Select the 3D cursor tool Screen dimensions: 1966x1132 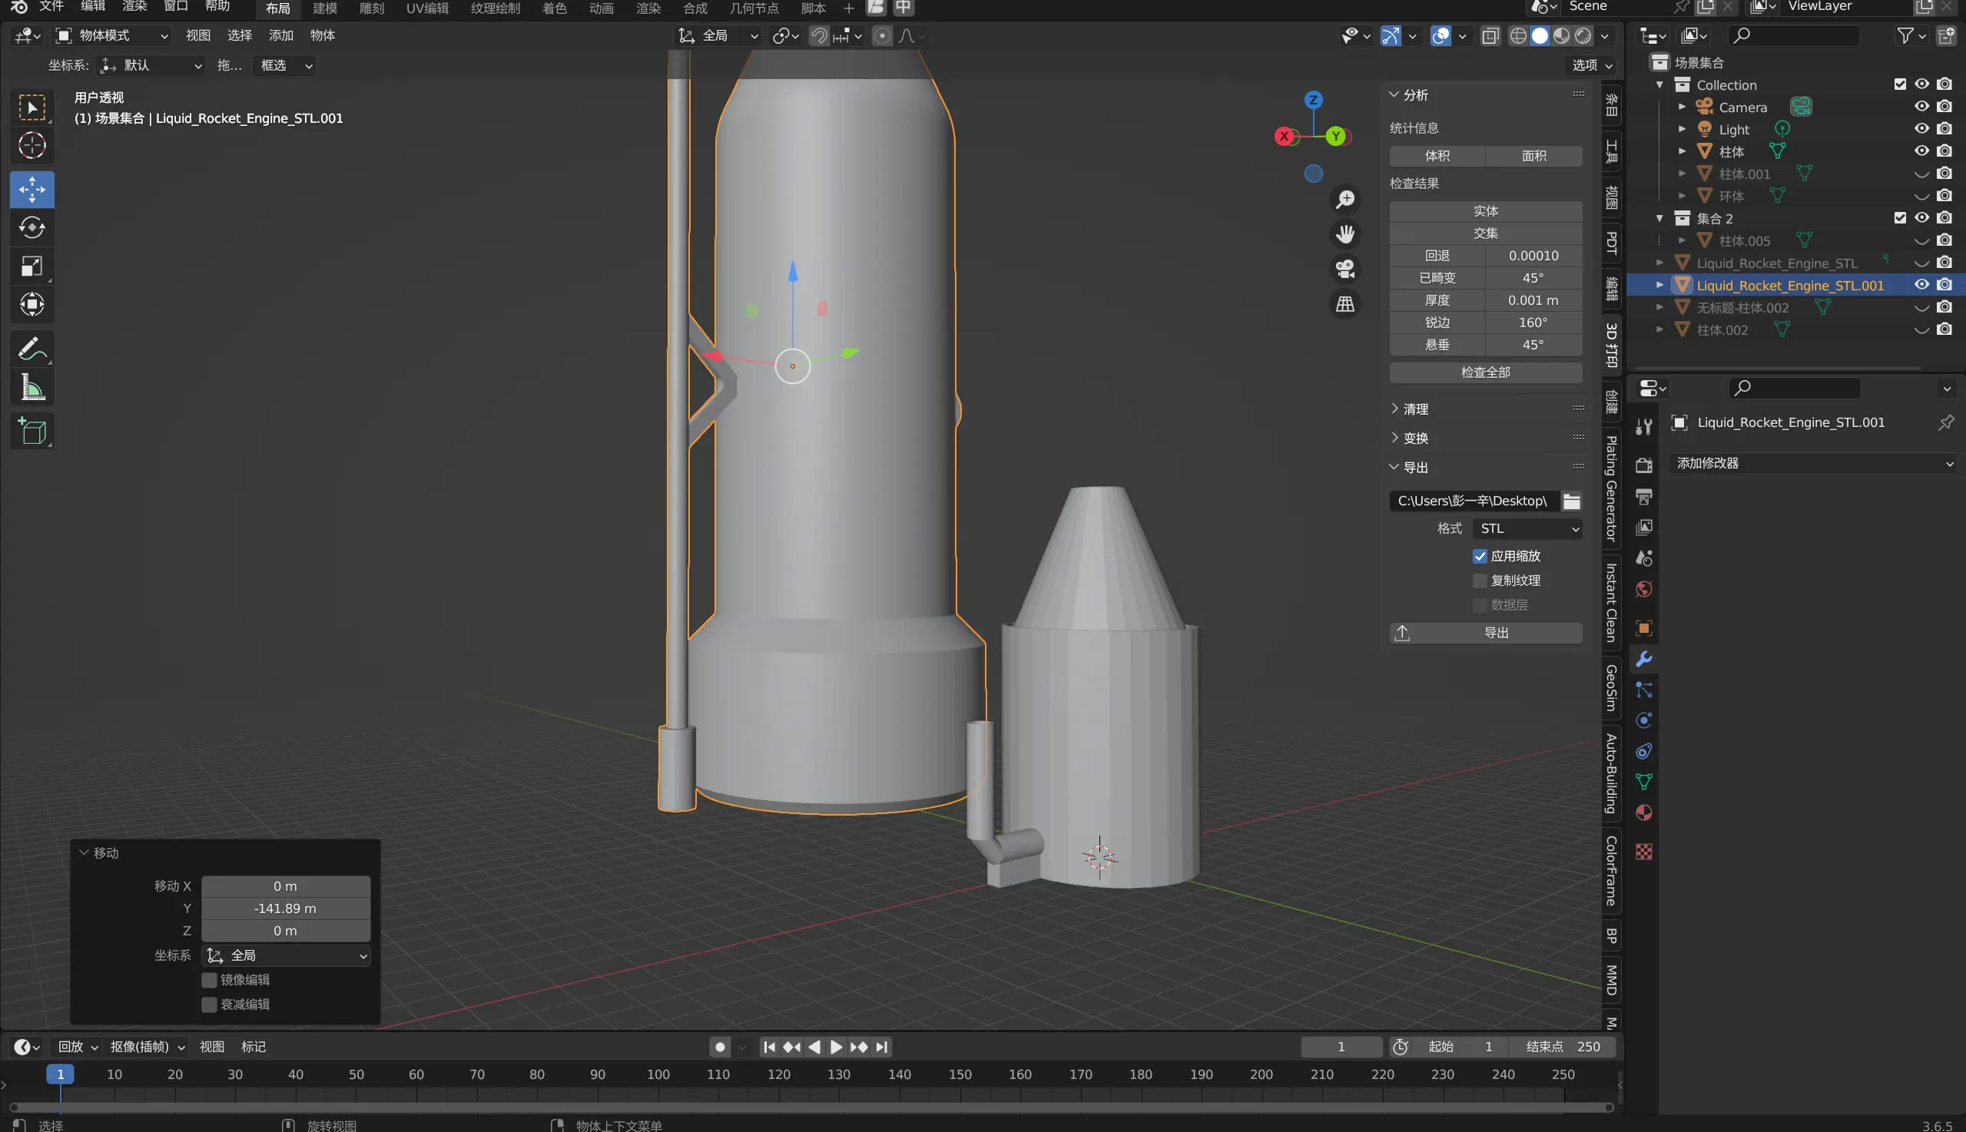coord(32,146)
